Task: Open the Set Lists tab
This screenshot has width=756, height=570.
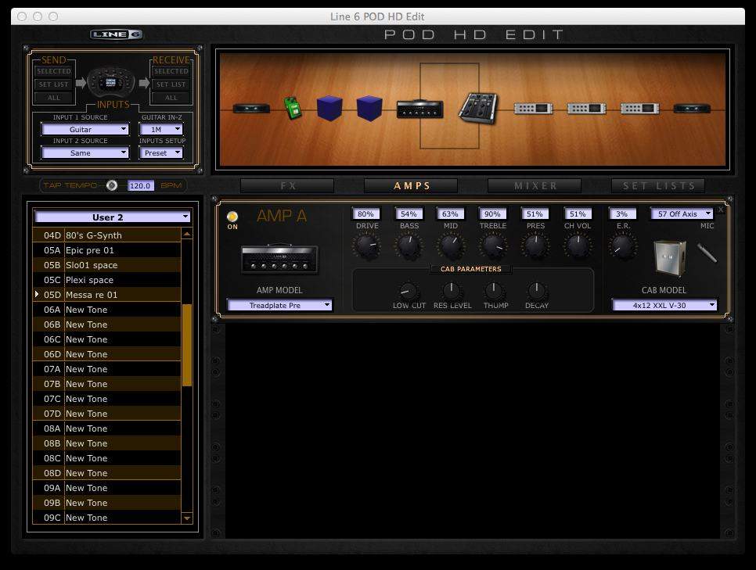Action: [658, 186]
